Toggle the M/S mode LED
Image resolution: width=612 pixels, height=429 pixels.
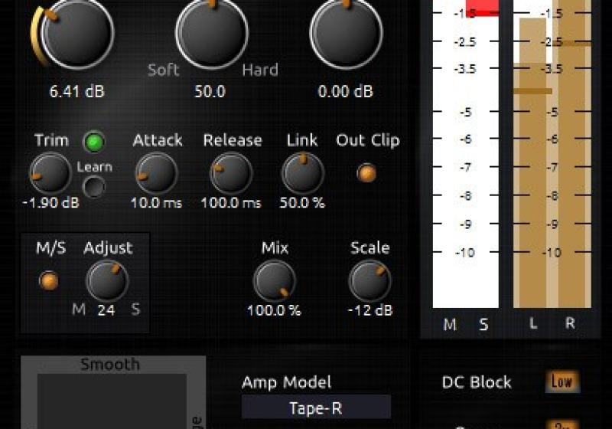(x=49, y=281)
